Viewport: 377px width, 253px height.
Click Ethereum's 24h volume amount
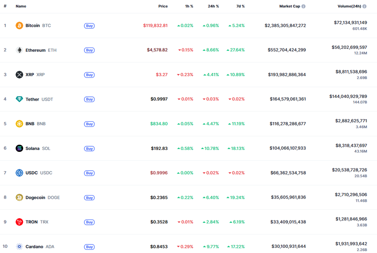point(350,47)
